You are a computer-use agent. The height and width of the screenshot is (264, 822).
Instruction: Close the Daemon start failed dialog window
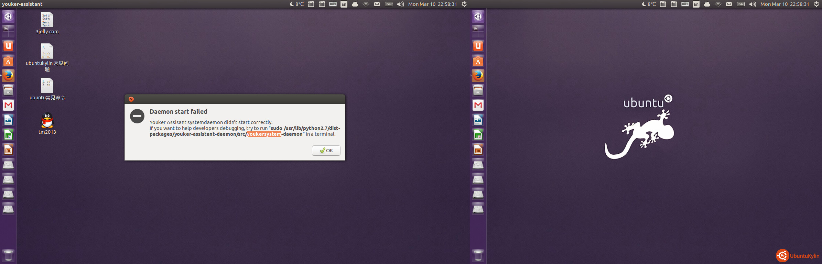(131, 99)
